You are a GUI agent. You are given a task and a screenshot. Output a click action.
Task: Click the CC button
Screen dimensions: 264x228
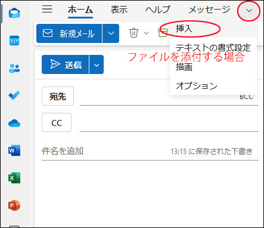(57, 122)
